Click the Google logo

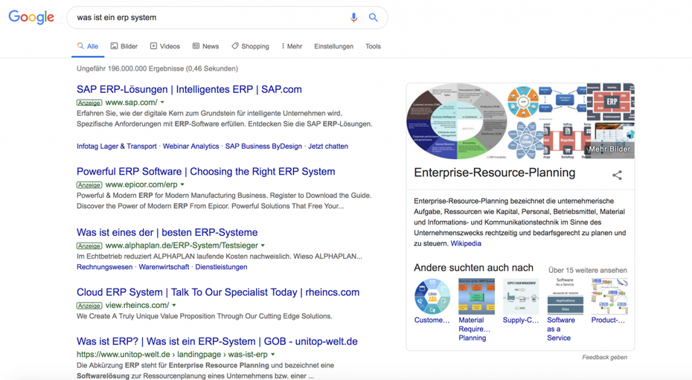[x=31, y=17]
